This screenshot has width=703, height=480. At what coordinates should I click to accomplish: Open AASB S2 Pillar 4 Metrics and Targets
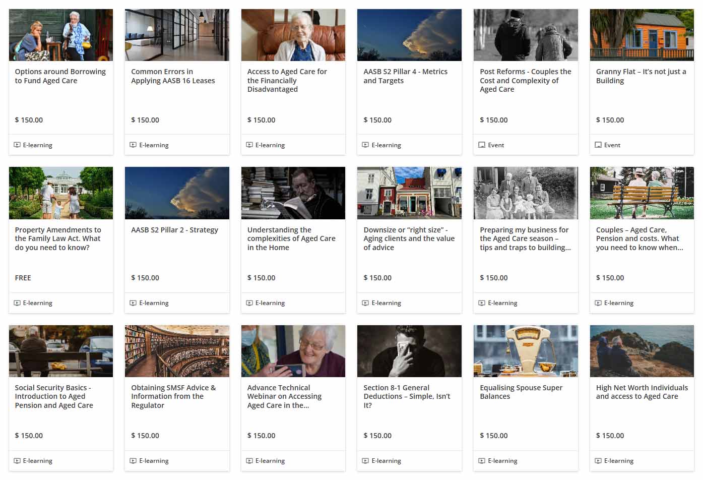406,76
